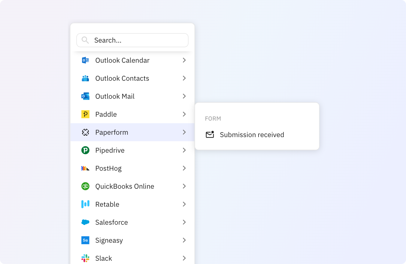Pick PostHog in the app list
The width and height of the screenshot is (406, 264).
click(132, 168)
